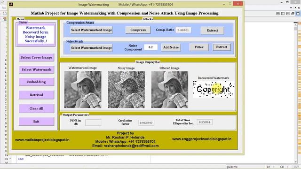Click the Recovered Watermark Copyright image
This screenshot has width=301, height=169.
pyautogui.click(x=213, y=89)
